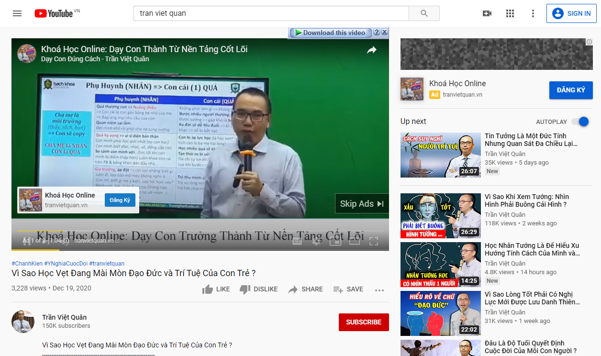
Task: Save the video to a playlist
Action: click(x=348, y=289)
